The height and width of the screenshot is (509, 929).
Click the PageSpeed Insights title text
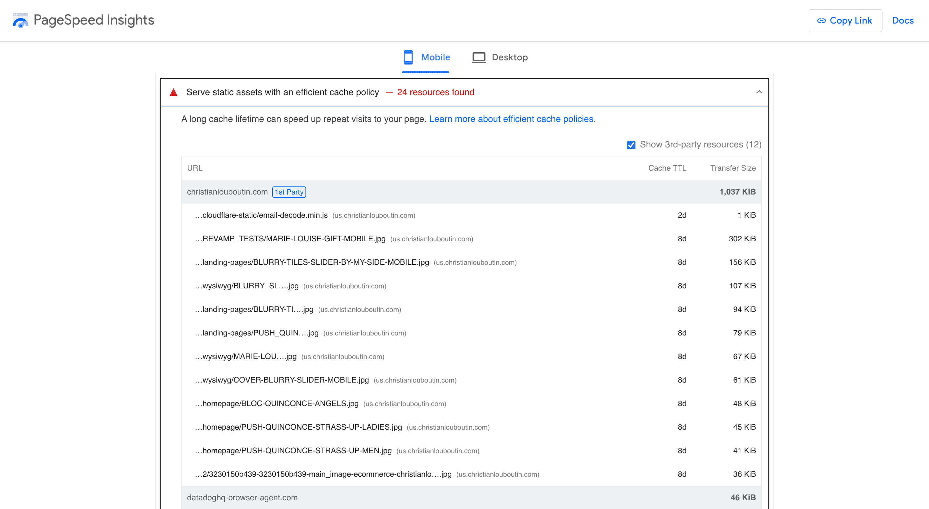(94, 20)
